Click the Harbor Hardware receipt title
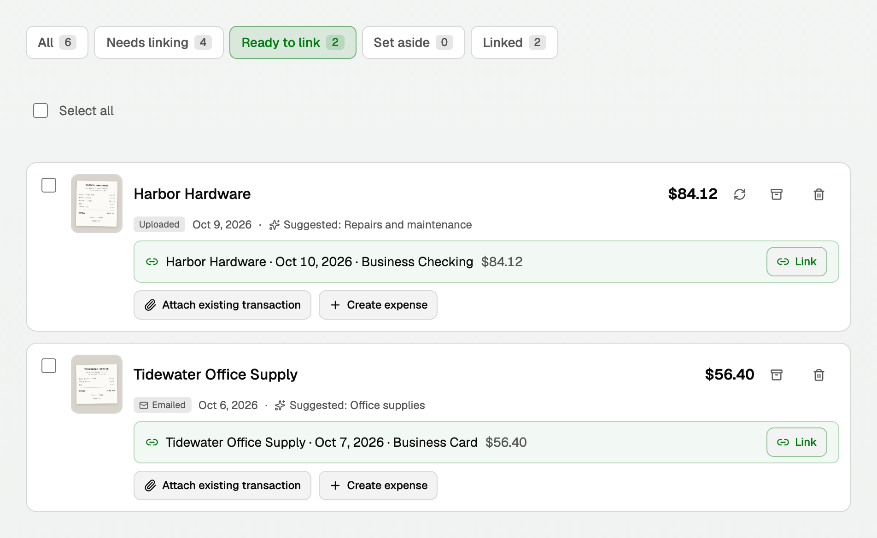The height and width of the screenshot is (538, 877). click(192, 194)
